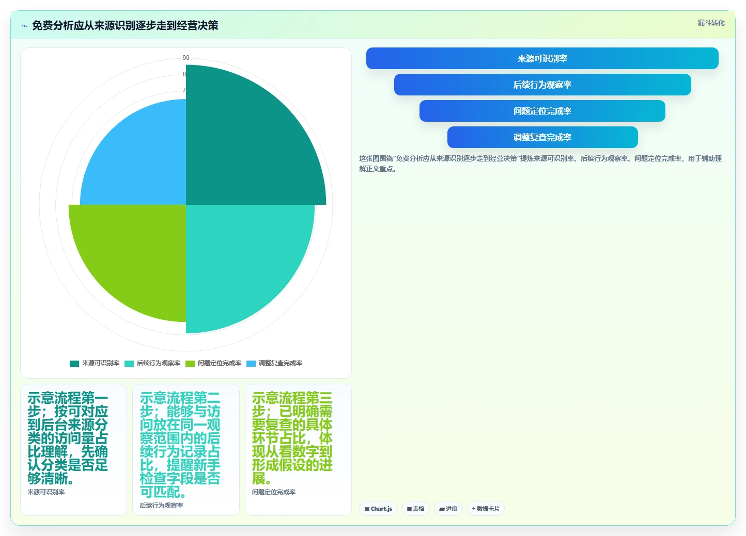
Task: Toggle 调整复查完成率 legend color box
Action: coord(251,363)
